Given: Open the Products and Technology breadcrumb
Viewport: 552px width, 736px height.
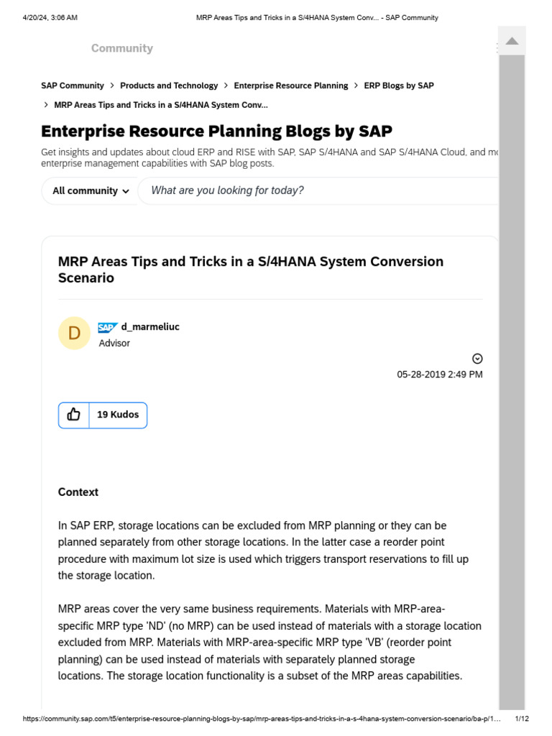Looking at the screenshot, I should 169,86.
